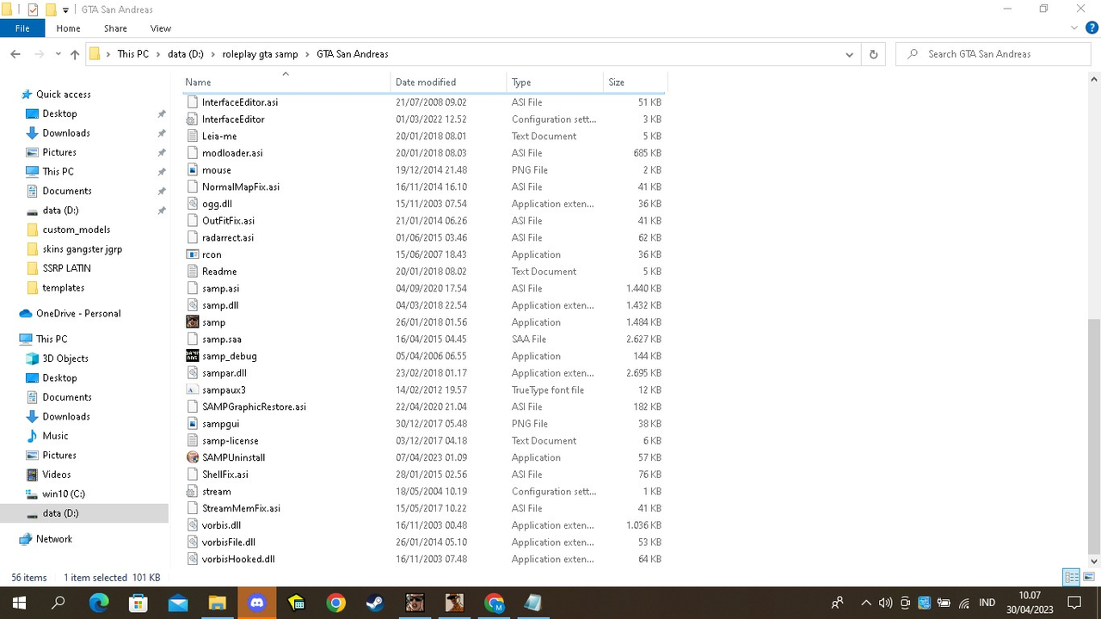Image resolution: width=1101 pixels, height=619 pixels.
Task: Refresh the GTA San Andreas folder
Action: 873,54
